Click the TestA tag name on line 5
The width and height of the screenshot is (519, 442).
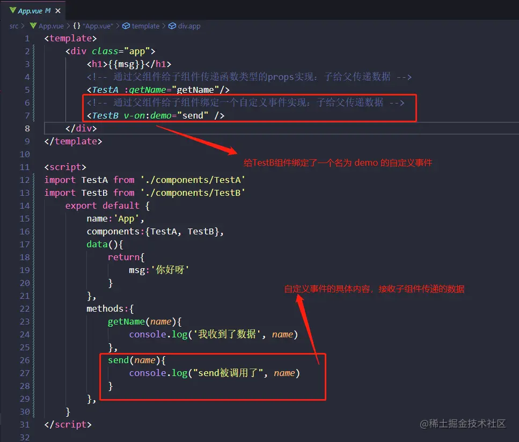coord(105,90)
